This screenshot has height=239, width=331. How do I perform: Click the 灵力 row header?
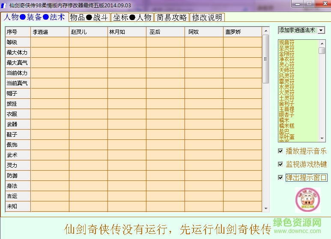tap(18, 165)
